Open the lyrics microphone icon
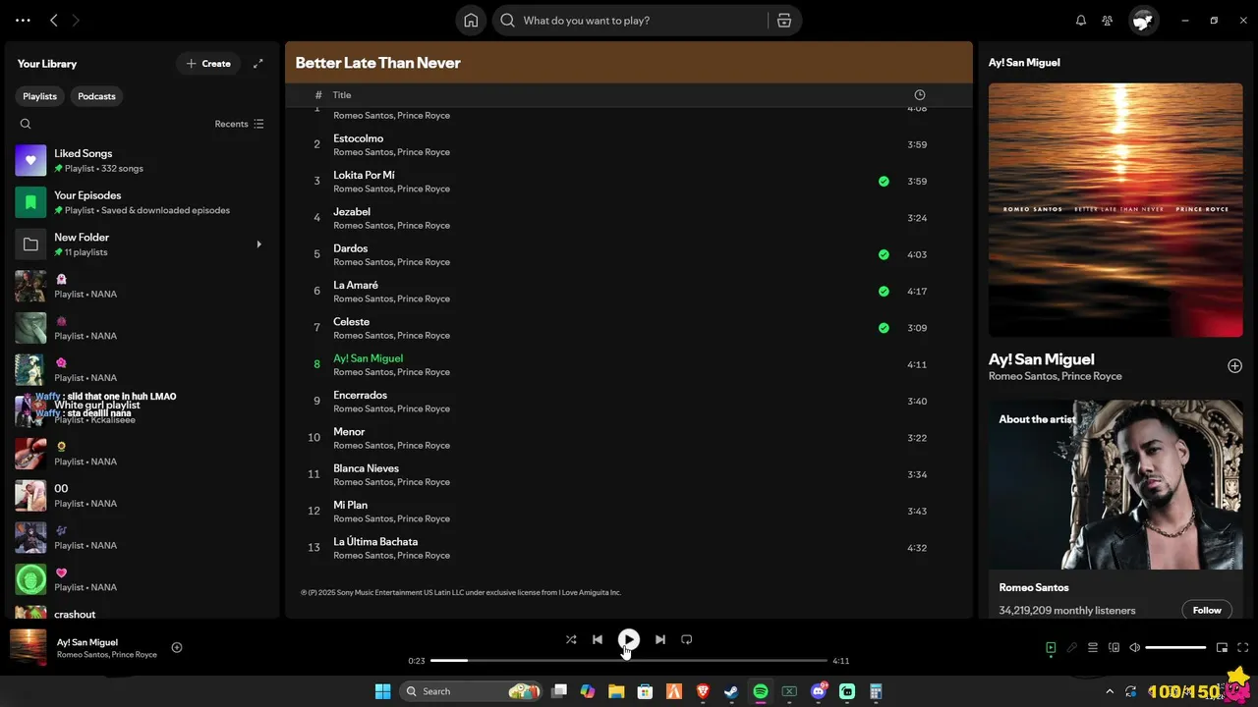1258x707 pixels. click(1071, 648)
